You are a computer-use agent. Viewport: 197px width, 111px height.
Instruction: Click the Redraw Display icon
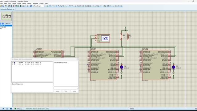tap(47, 6)
